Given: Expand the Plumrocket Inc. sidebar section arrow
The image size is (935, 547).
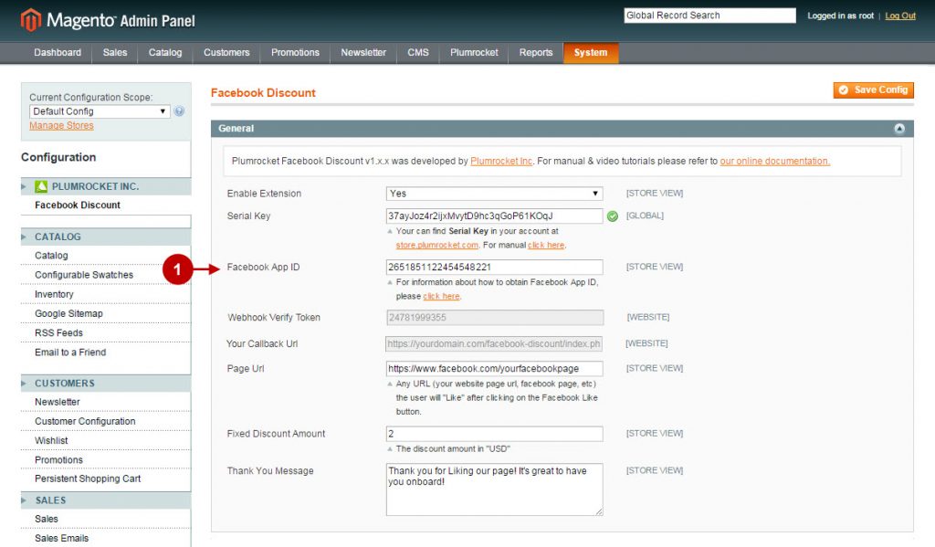Looking at the screenshot, I should (24, 186).
